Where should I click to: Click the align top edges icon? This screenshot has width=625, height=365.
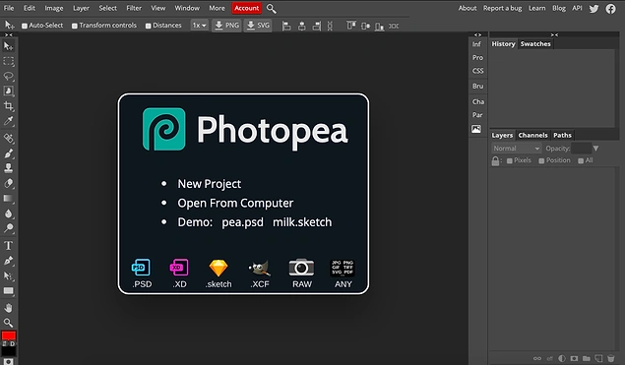pyautogui.click(x=350, y=26)
